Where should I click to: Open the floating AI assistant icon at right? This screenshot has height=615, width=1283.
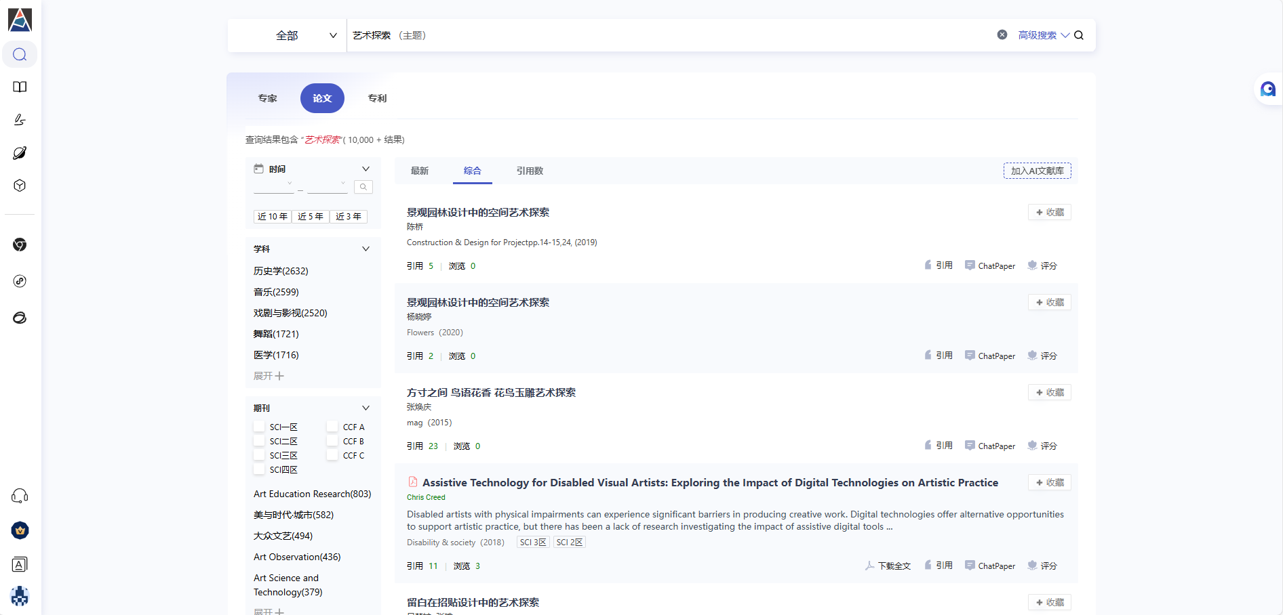1267,89
